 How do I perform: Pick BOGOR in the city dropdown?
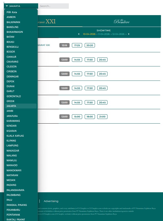[x=21, y=52]
